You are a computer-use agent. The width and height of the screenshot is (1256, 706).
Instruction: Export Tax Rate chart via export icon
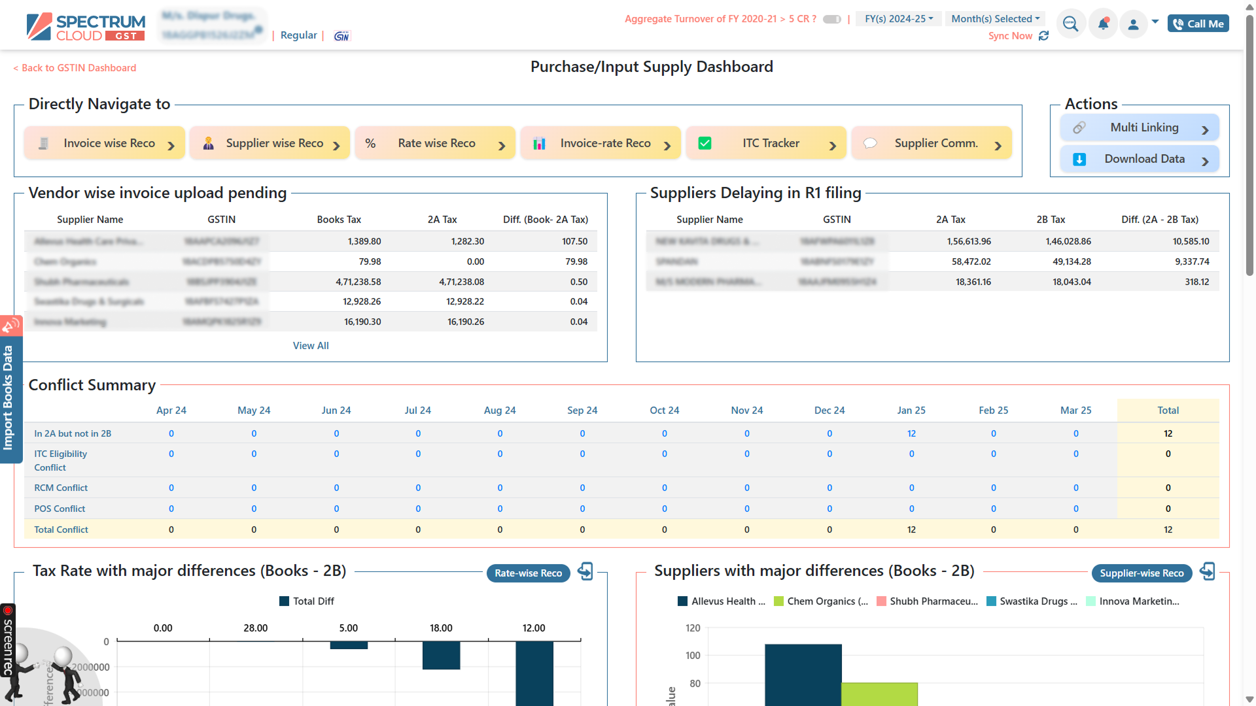point(585,571)
